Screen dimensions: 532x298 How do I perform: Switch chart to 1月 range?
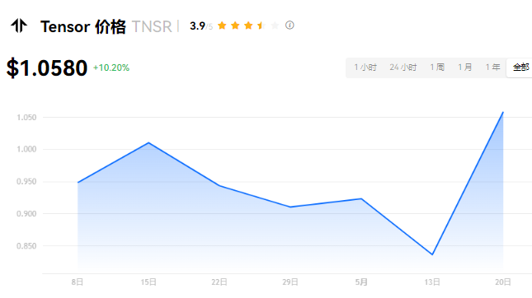pos(465,68)
